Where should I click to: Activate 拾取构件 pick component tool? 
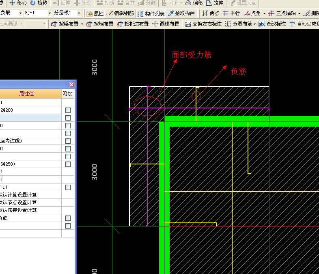point(181,13)
